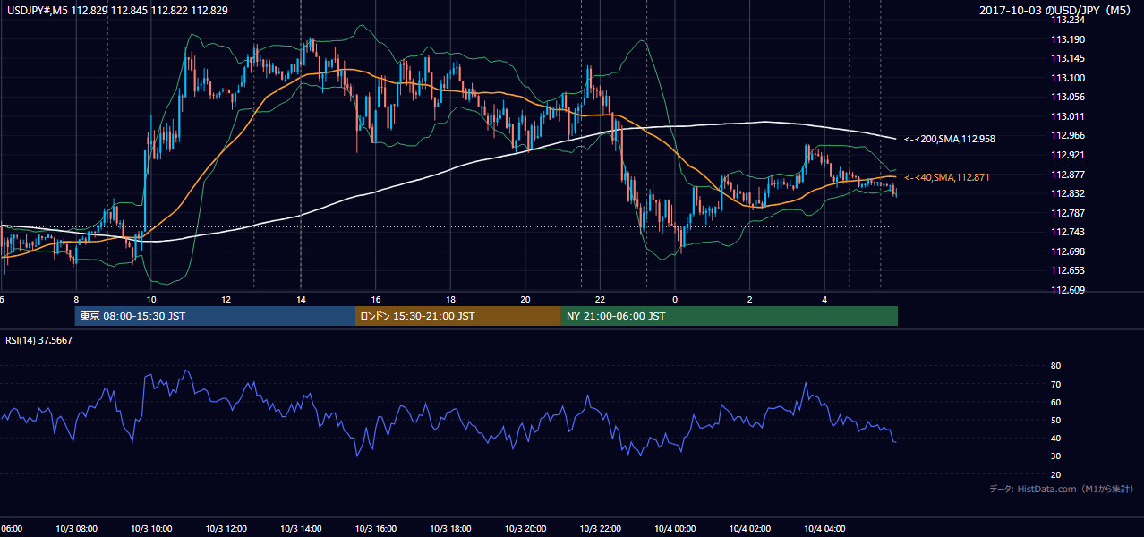The width and height of the screenshot is (1144, 537).
Task: Click RSI axis level 50
Action: [1055, 420]
